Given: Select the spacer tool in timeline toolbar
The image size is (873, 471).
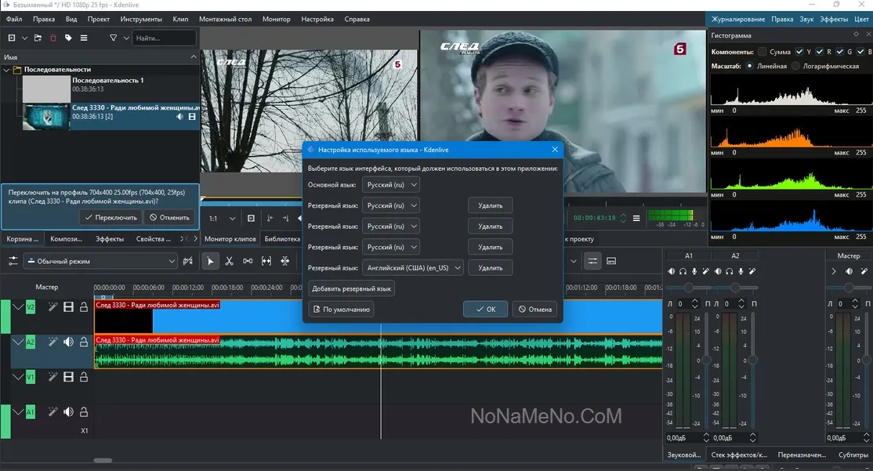Looking at the screenshot, I should (x=248, y=261).
